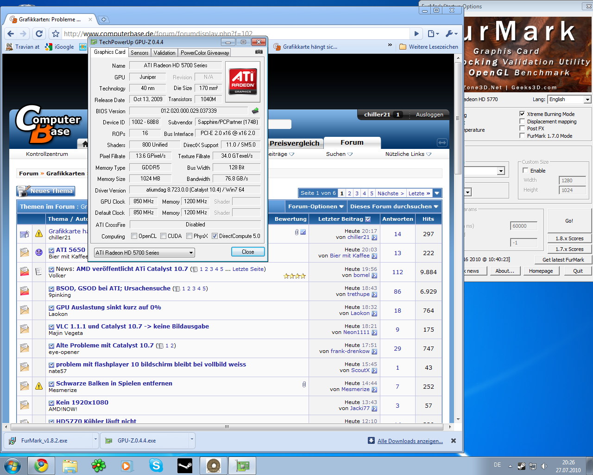Click the Windows Start button

tap(13, 465)
